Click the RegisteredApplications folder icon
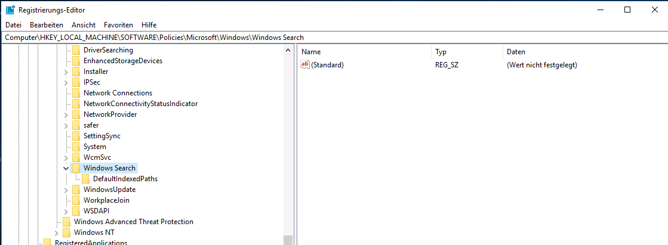This screenshot has width=668, height=245. tap(47, 243)
